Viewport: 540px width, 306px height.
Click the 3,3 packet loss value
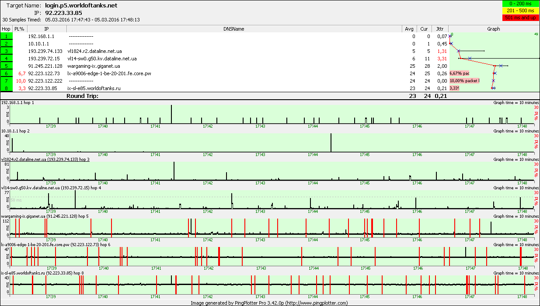pyautogui.click(x=22, y=88)
